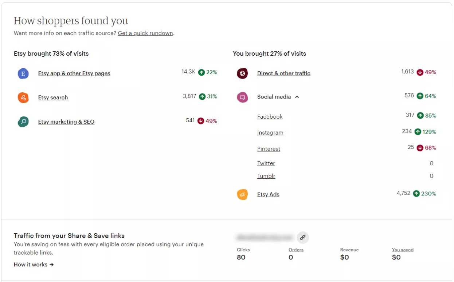Viewport: 454px width, 282px height.
Task: Click the green up arrow beside 64%
Action: pyautogui.click(x=420, y=96)
